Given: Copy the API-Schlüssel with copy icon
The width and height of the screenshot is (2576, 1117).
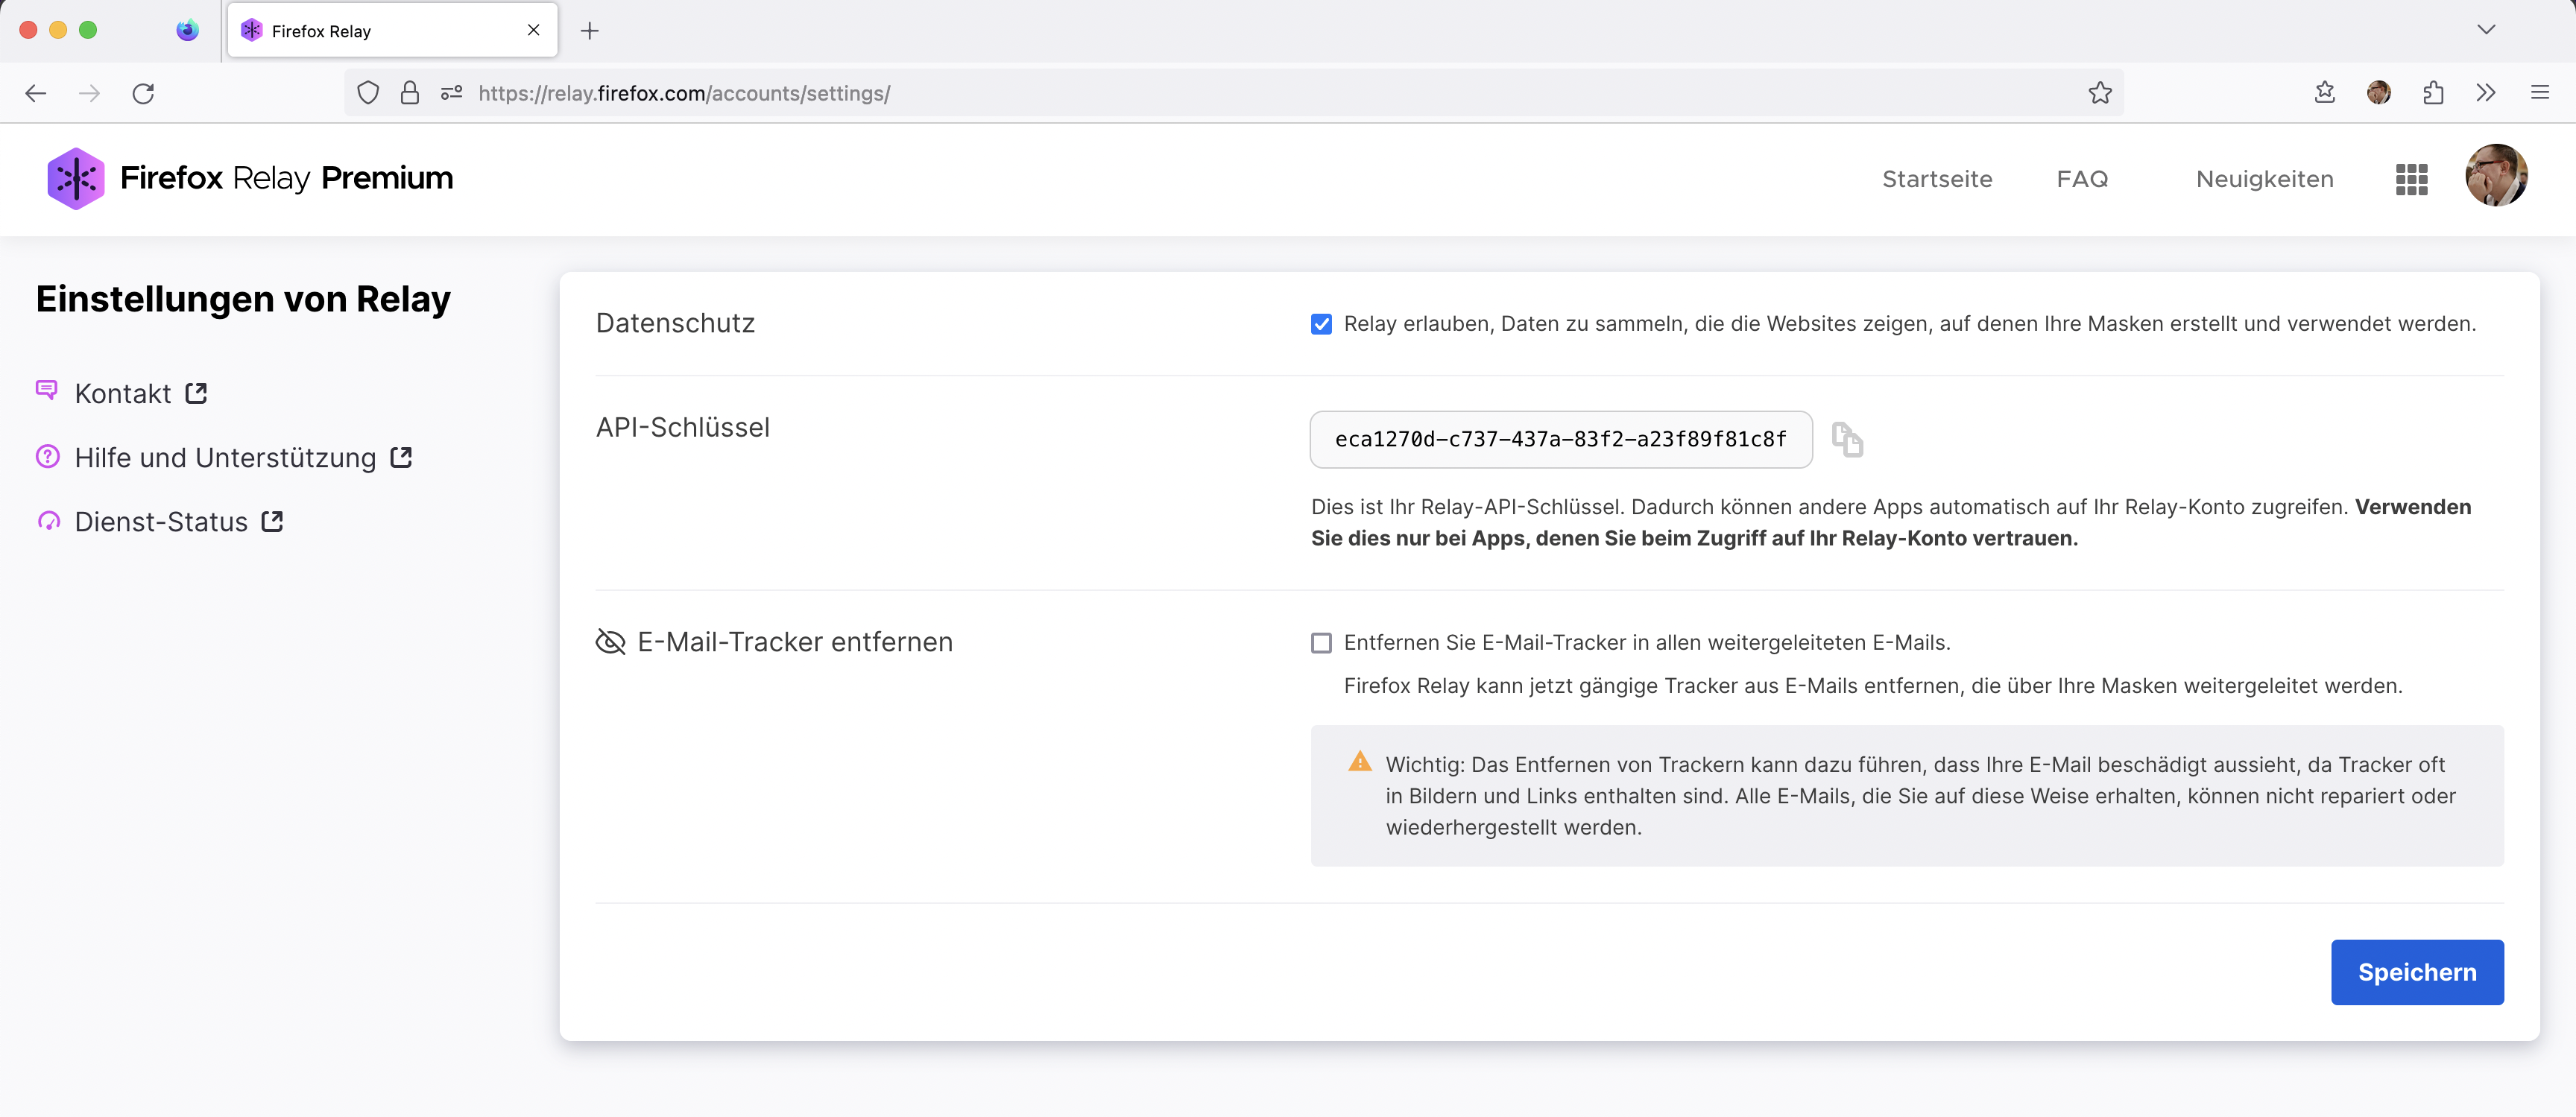Looking at the screenshot, I should [x=1846, y=440].
